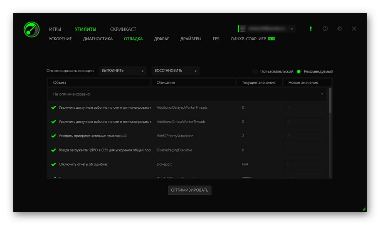The width and height of the screenshot is (380, 225).
Task: Sort by the Объект column header
Action: (99, 83)
